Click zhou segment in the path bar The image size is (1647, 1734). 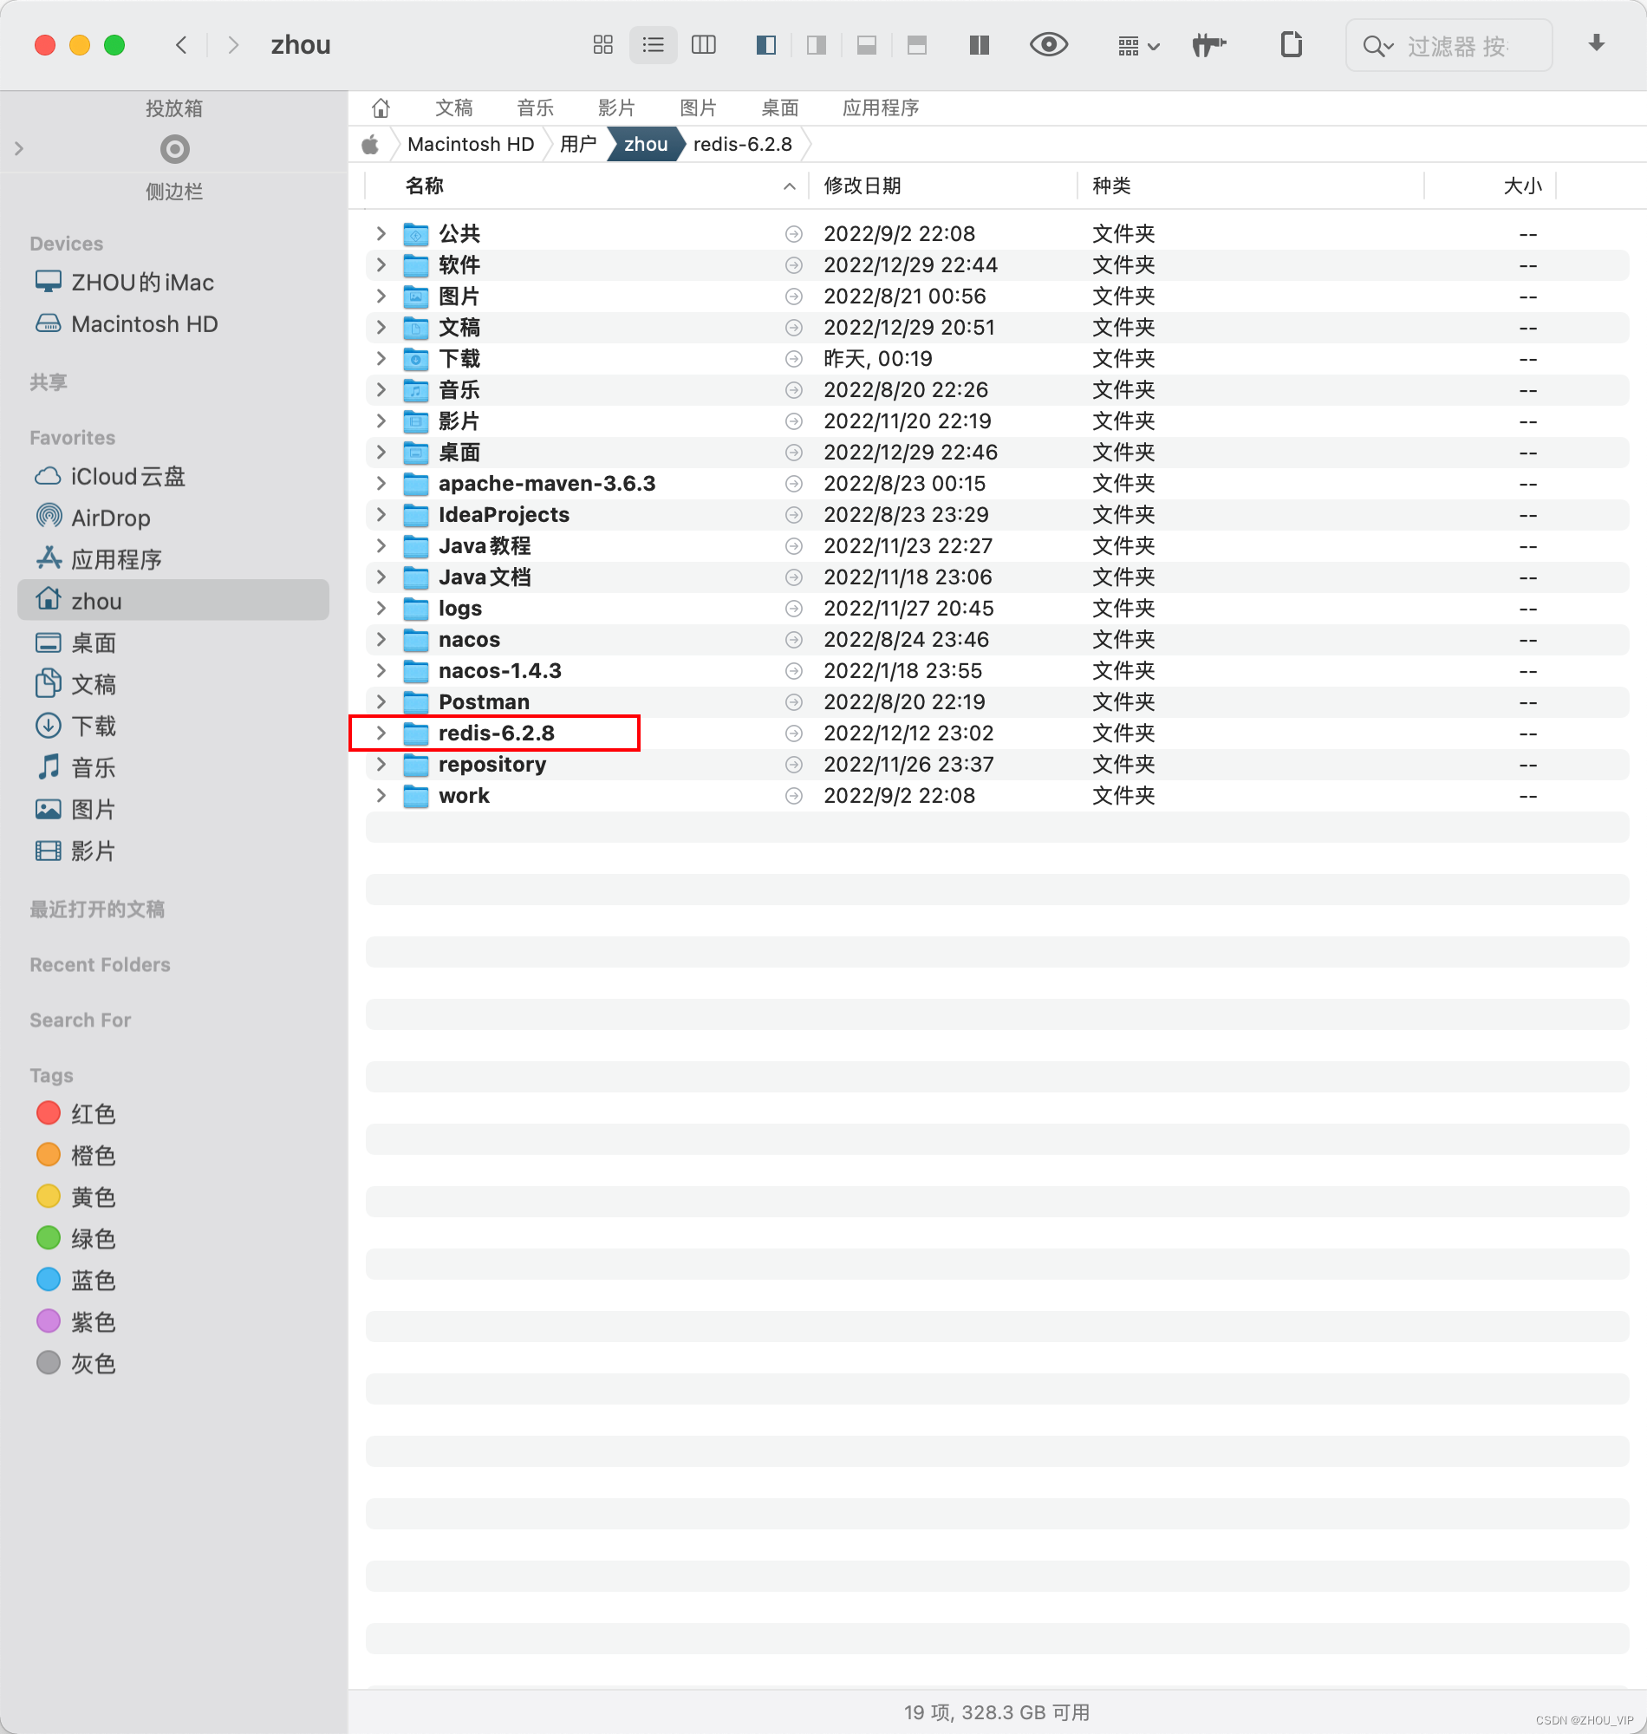[645, 144]
